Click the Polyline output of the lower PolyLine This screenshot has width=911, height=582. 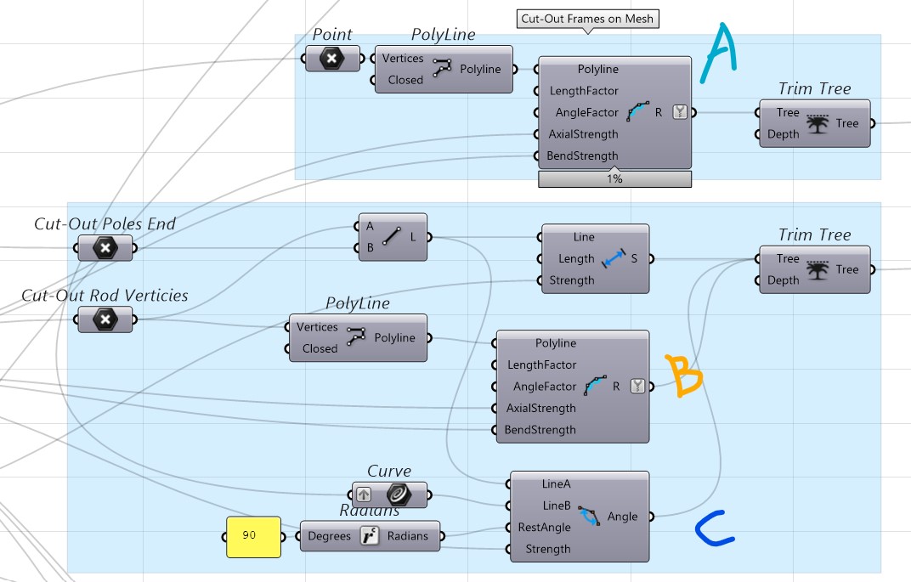click(395, 338)
